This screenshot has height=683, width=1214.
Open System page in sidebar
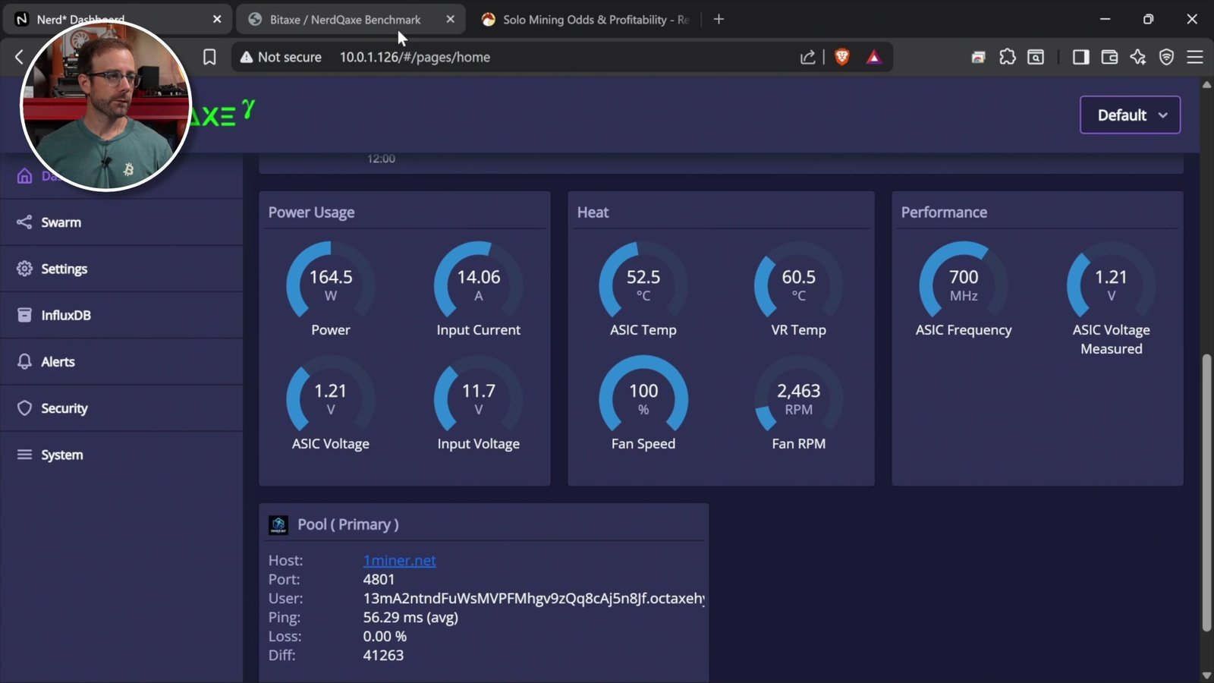click(121, 455)
